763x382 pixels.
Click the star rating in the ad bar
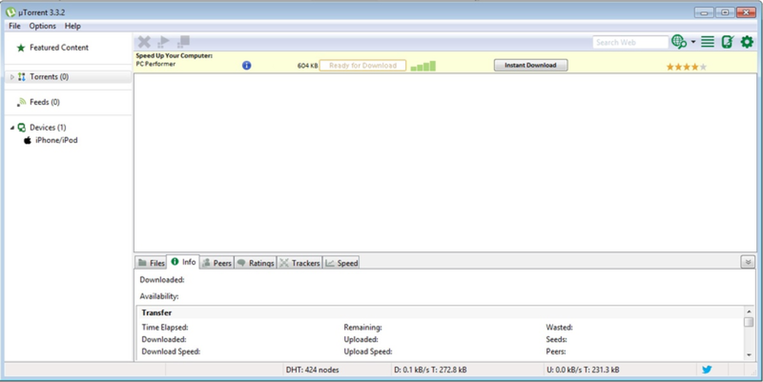686,67
